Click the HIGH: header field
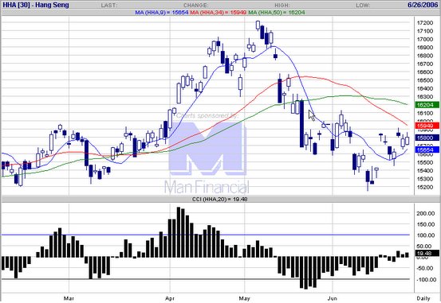441x303 pixels. click(x=282, y=6)
